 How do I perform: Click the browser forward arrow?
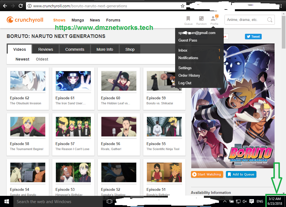(13, 6)
